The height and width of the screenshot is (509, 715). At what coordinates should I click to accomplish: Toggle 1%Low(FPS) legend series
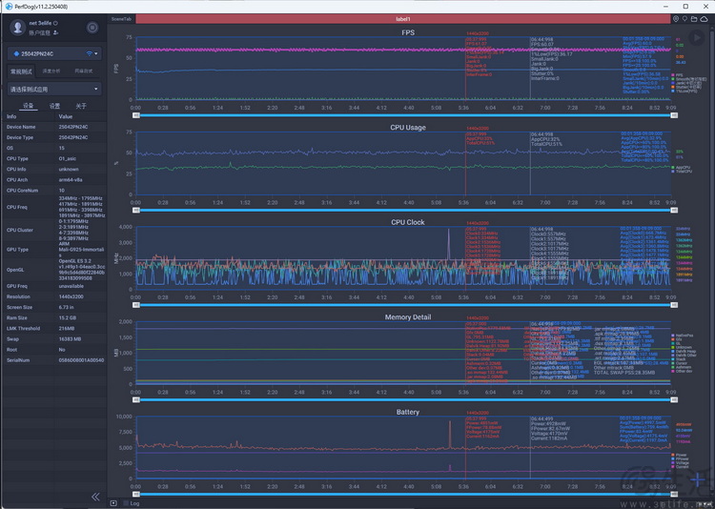click(x=684, y=92)
